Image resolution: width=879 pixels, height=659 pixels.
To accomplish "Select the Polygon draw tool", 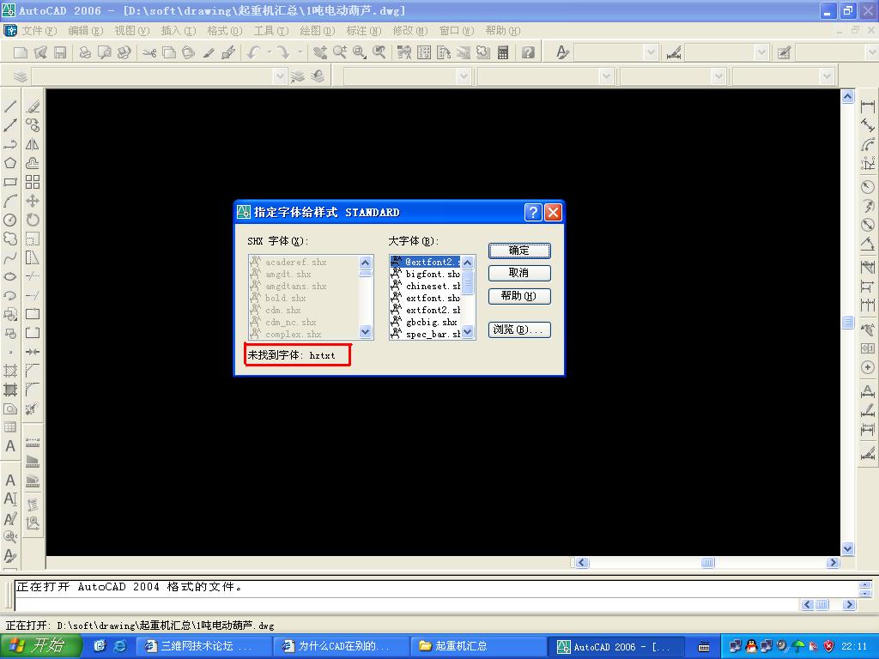I will click(10, 163).
